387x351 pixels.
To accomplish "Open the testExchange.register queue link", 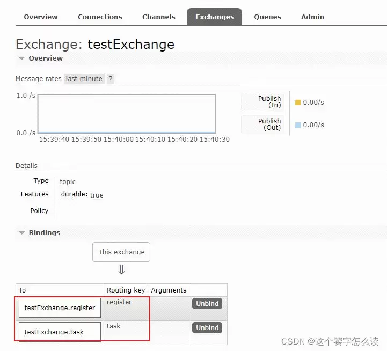I will pyautogui.click(x=60, y=308).
